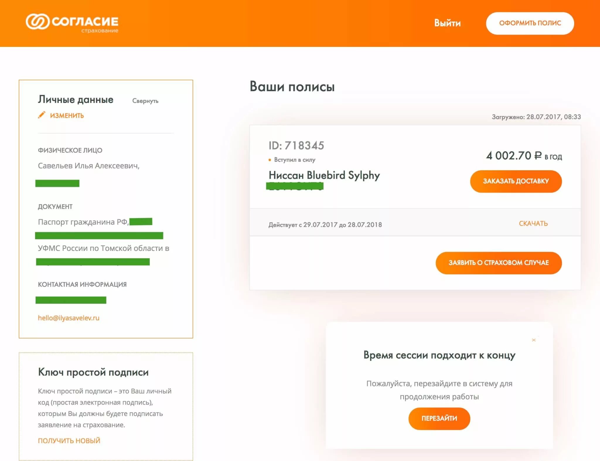Click Заказать доставку button
600x461 pixels.
point(516,181)
